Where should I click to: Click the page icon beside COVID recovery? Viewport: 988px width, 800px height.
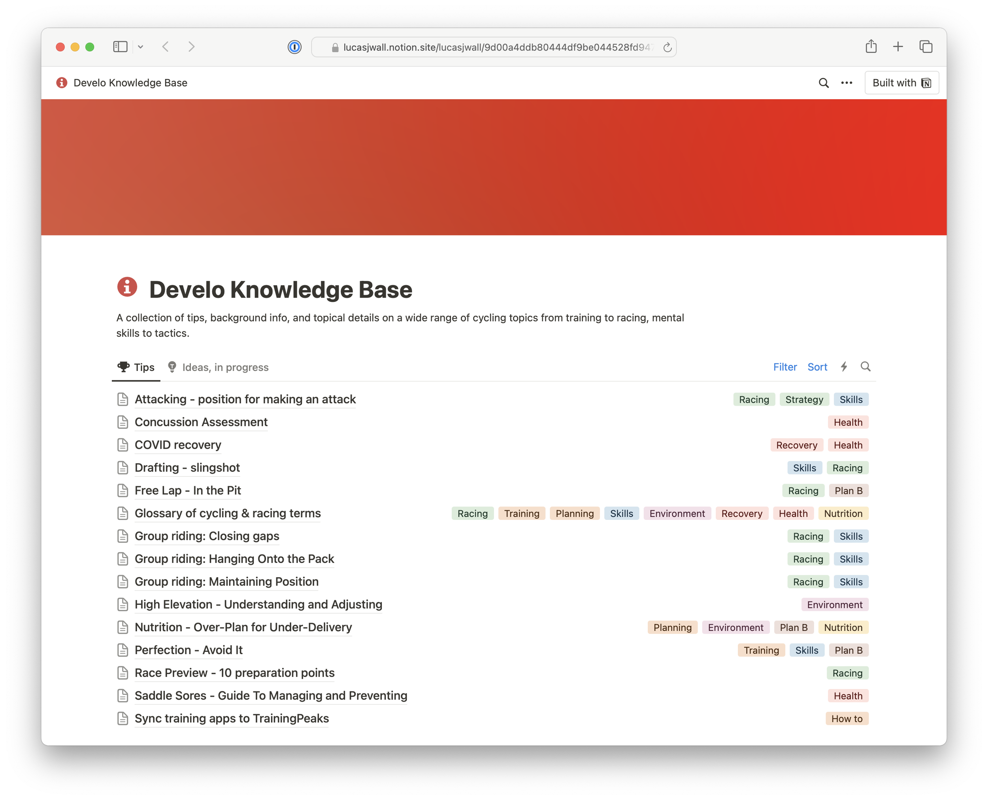(x=123, y=445)
